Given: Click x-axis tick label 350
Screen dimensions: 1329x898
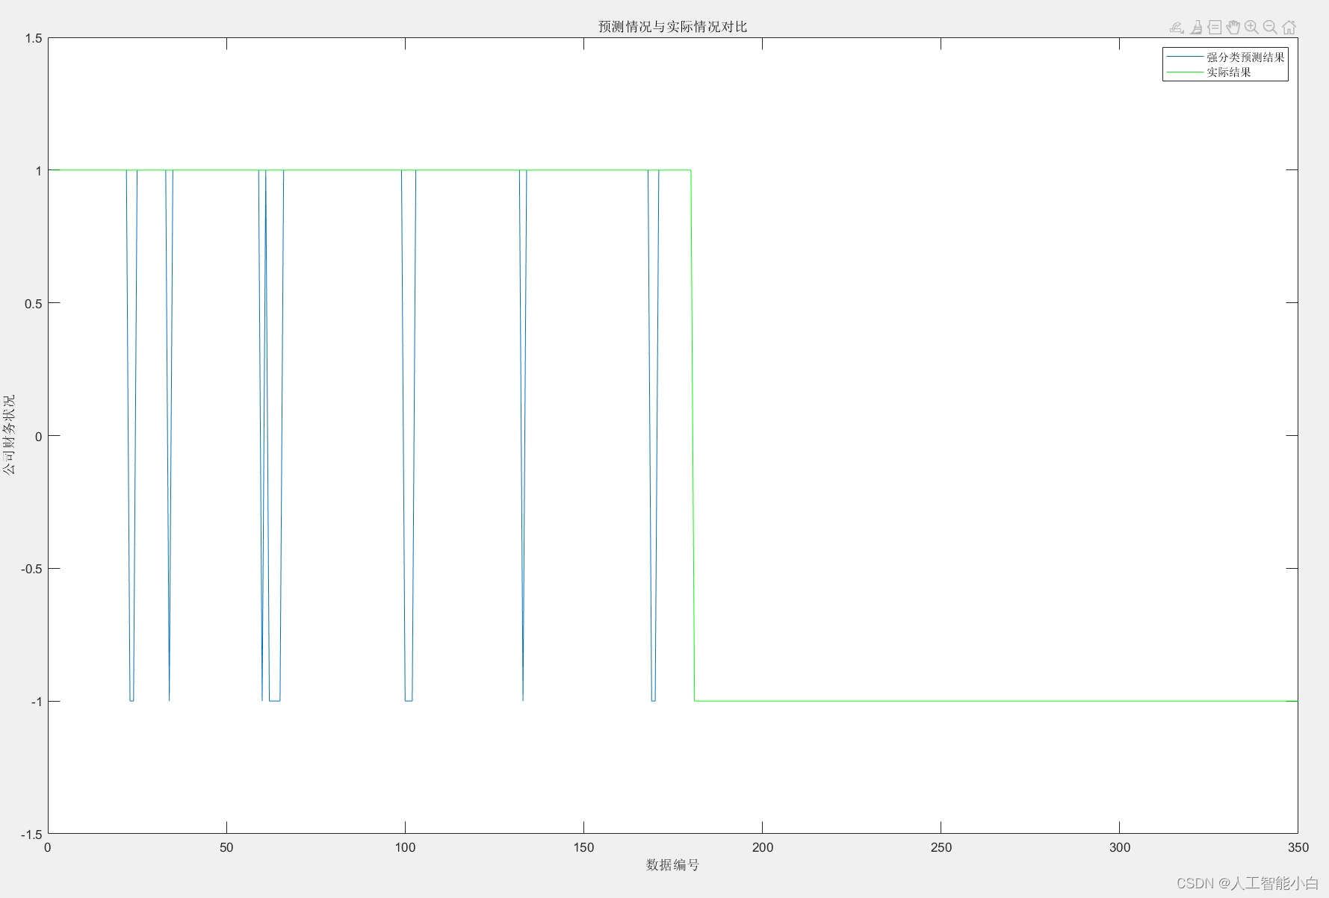Looking at the screenshot, I should (x=1298, y=847).
